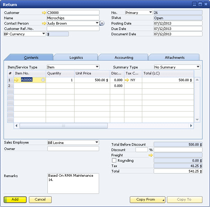This screenshot has height=207, width=210.
Task: Click the Customer link arrow icon
Action: 44,13
